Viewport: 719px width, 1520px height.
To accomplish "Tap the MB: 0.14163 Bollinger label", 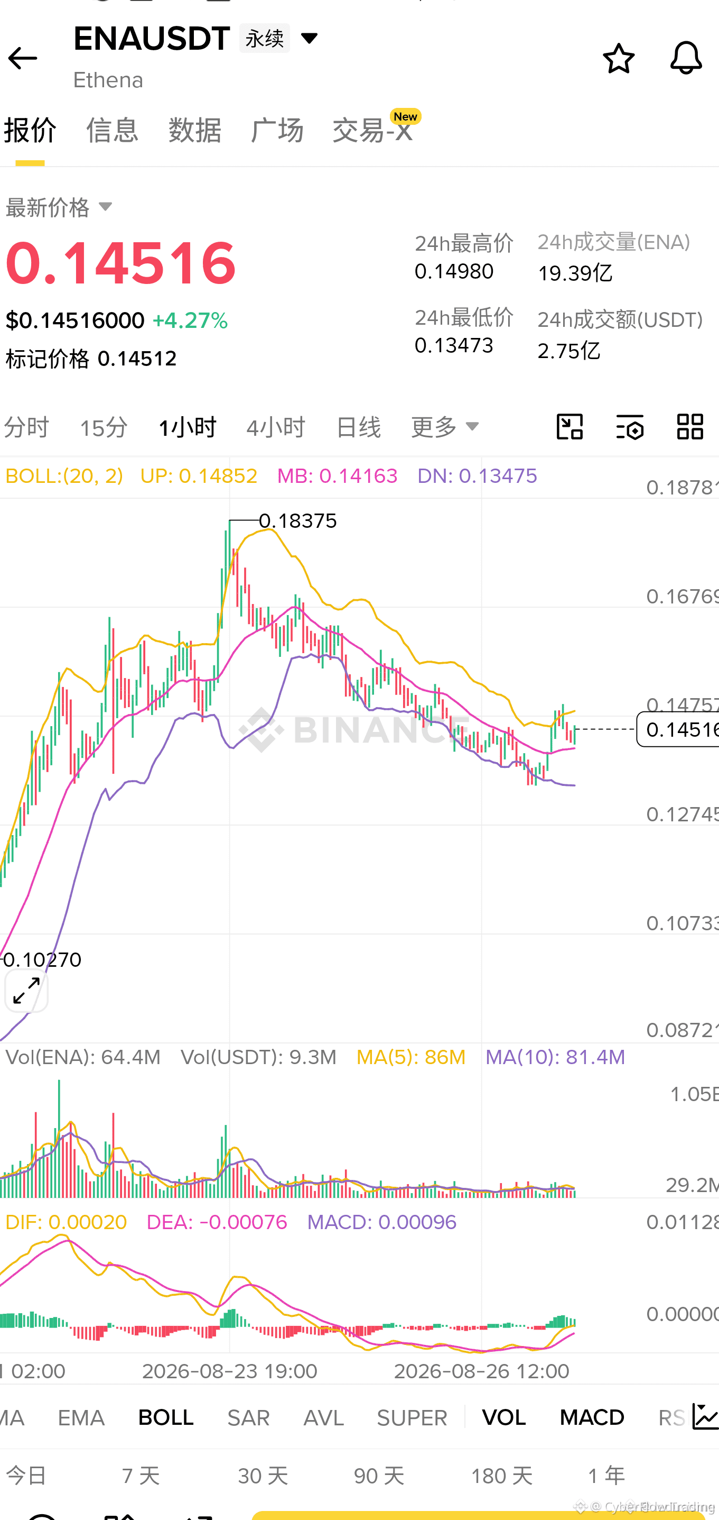I will tap(337, 475).
